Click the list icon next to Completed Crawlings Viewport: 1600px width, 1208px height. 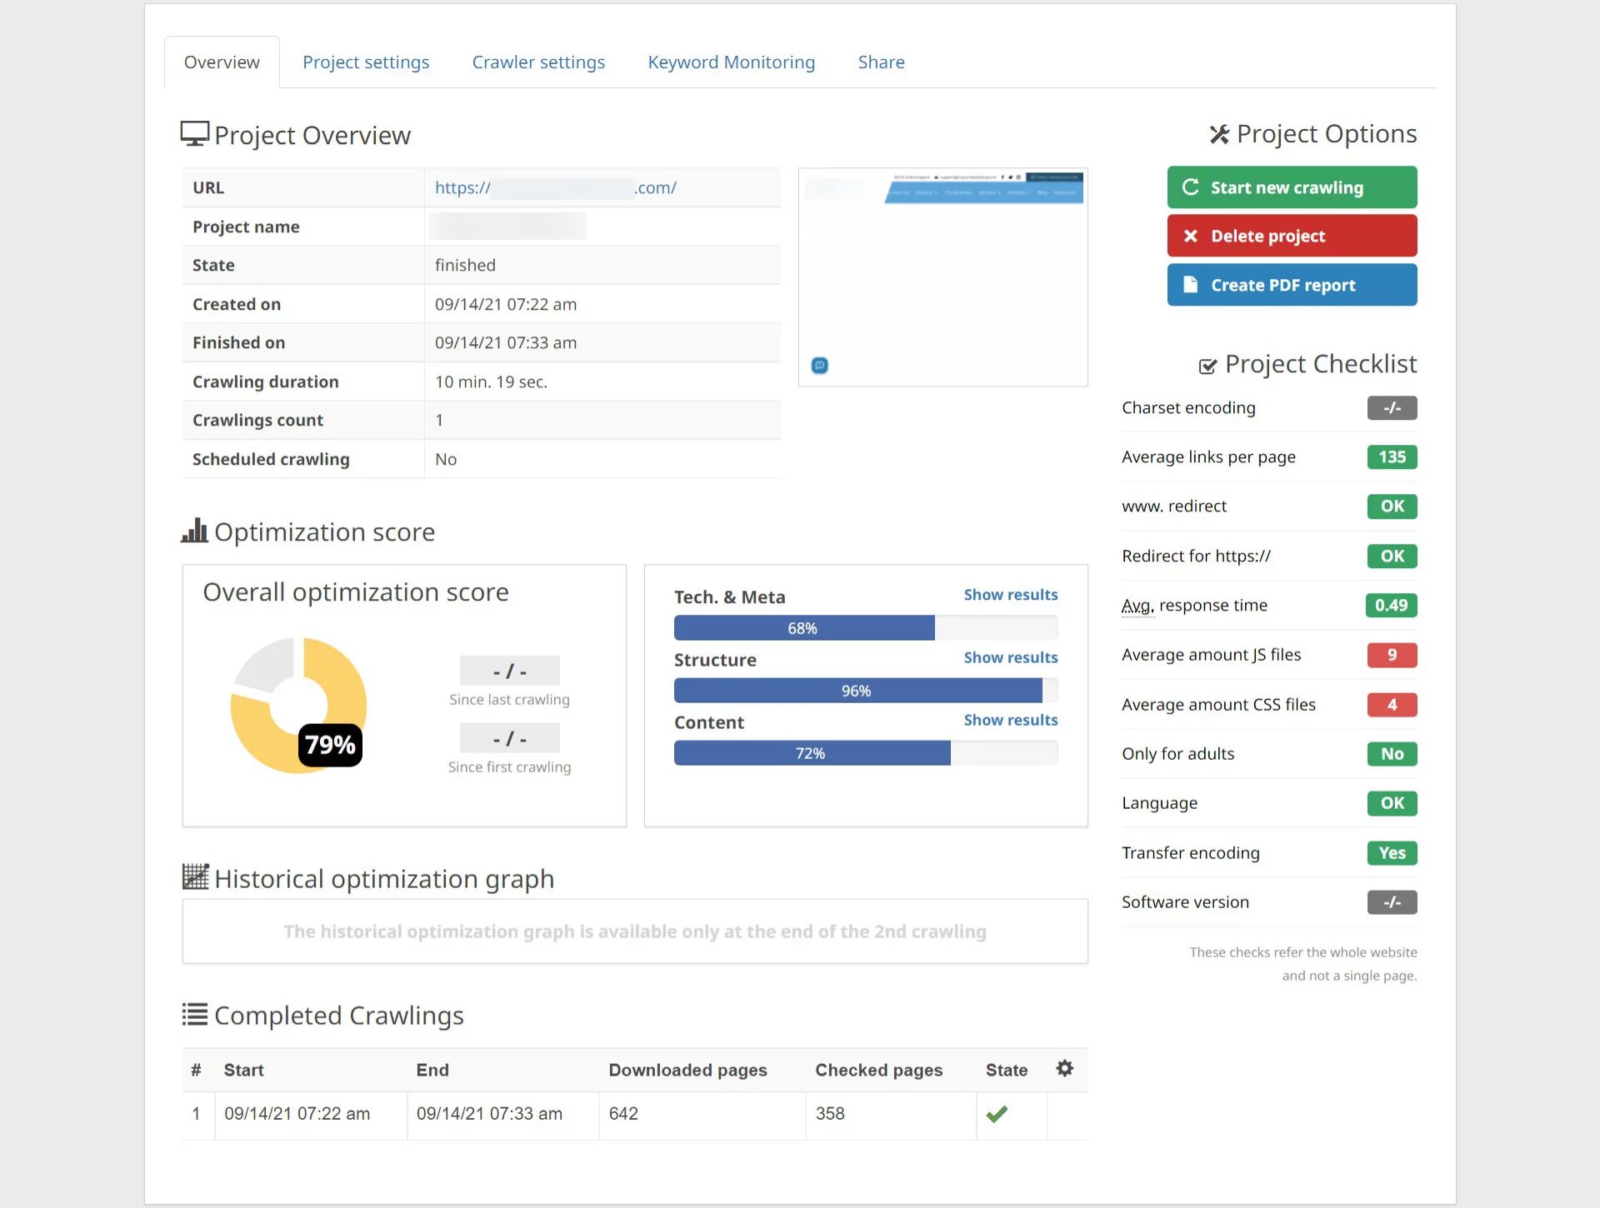click(194, 1014)
